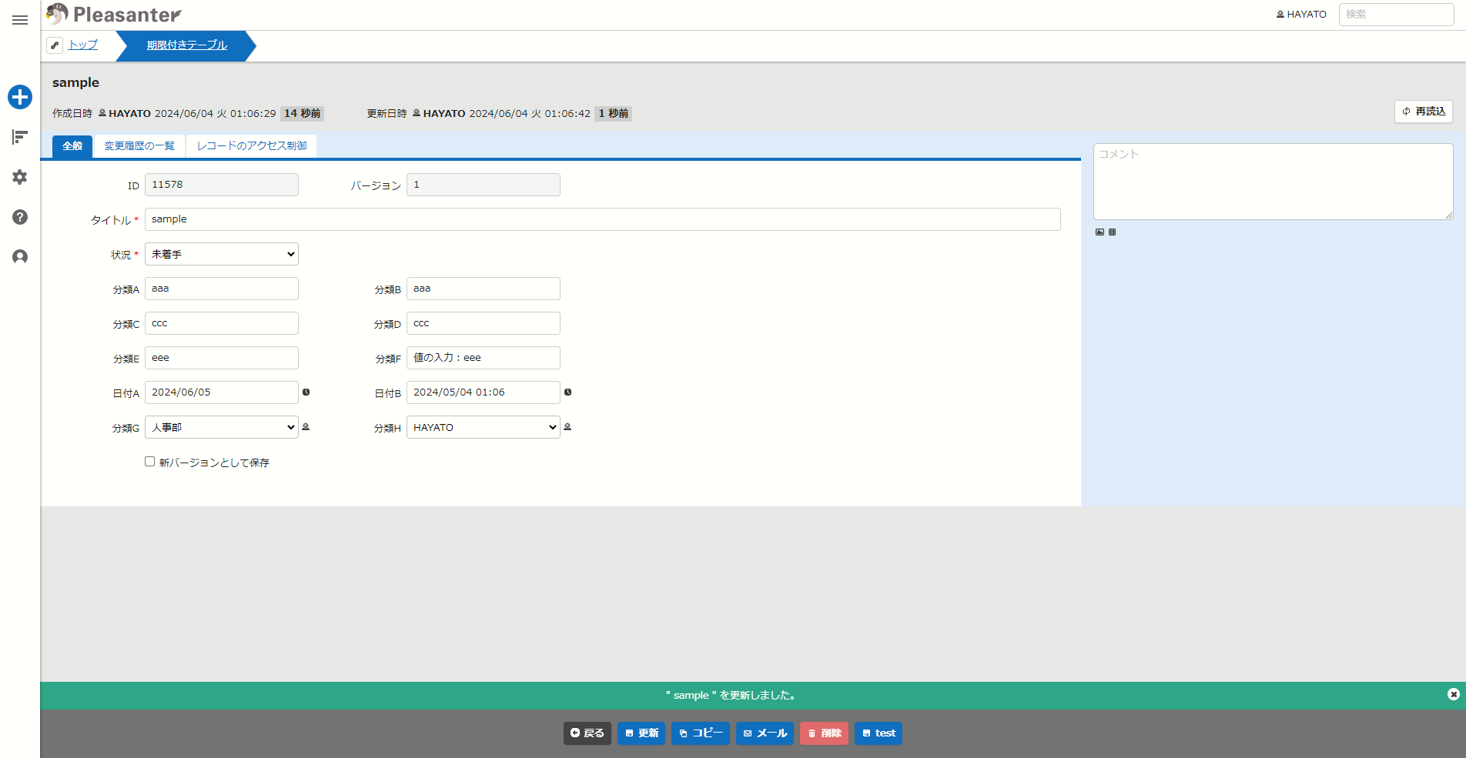Open the help question mark icon
This screenshot has width=1466, height=758.
(x=20, y=217)
